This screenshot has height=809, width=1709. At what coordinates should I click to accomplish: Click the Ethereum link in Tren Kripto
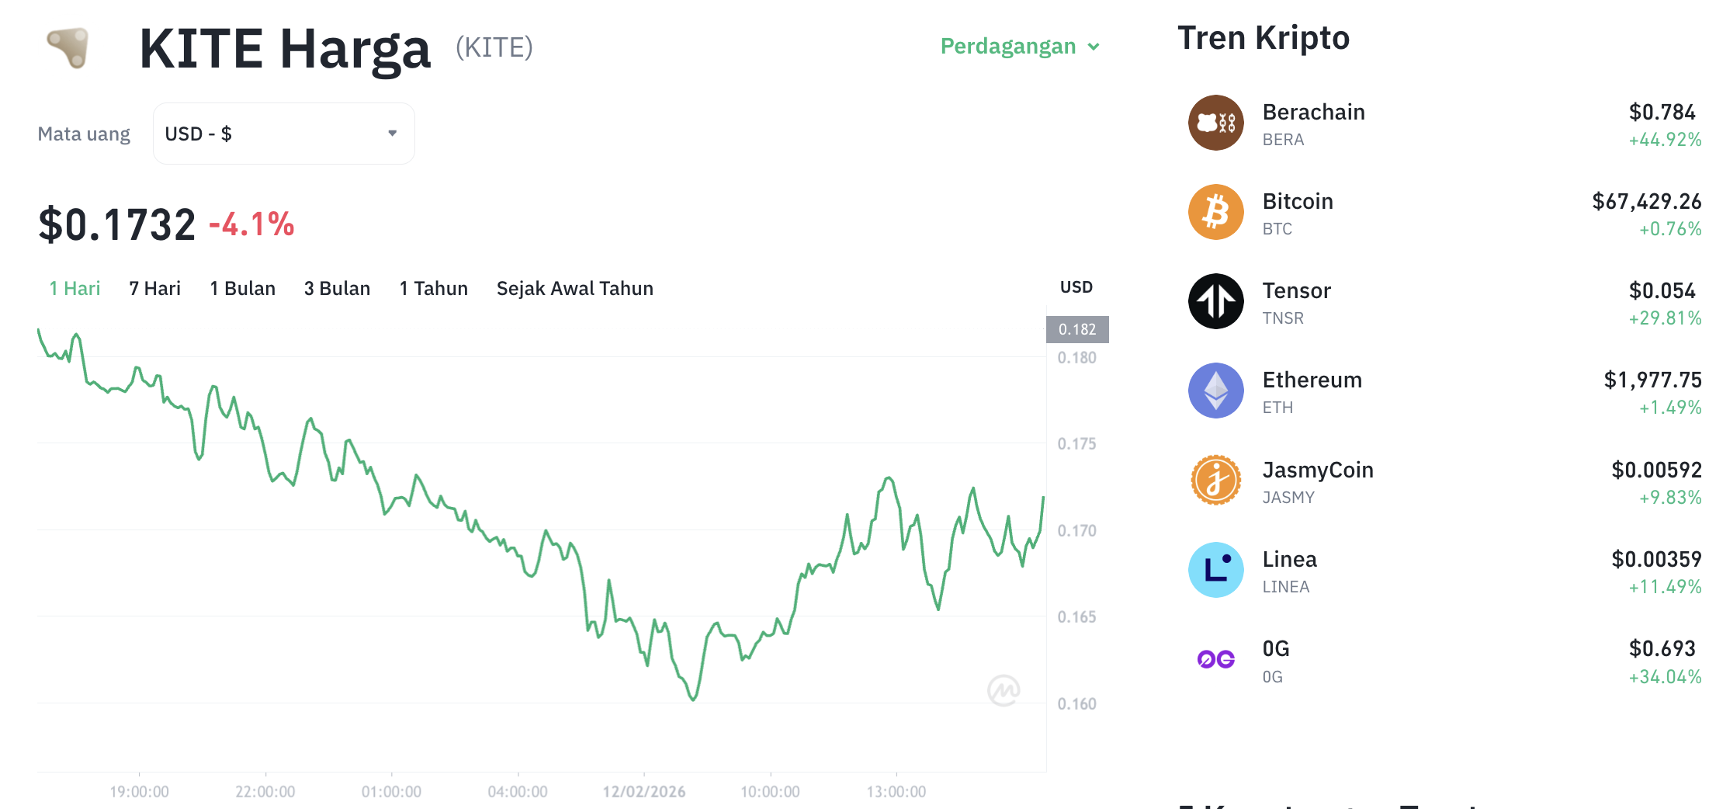(x=1312, y=380)
